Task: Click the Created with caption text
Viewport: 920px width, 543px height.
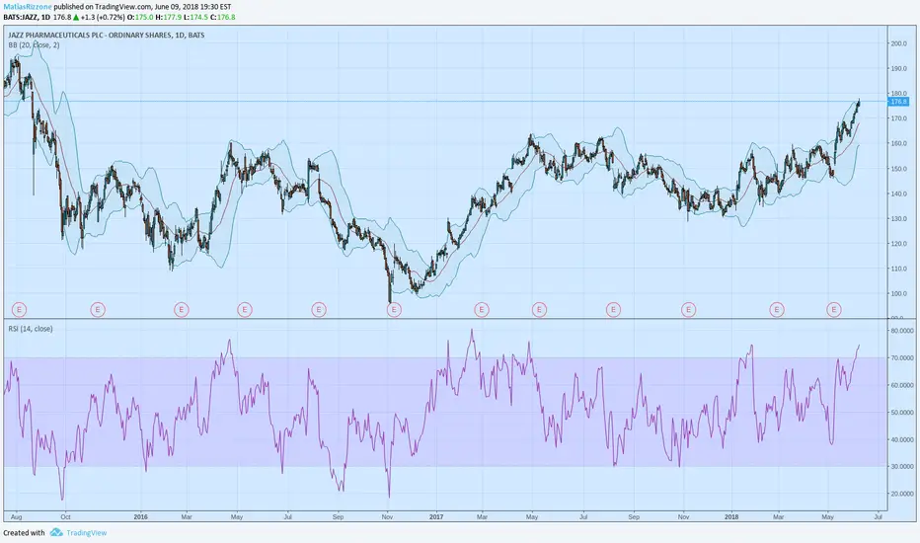Action: coord(24,533)
